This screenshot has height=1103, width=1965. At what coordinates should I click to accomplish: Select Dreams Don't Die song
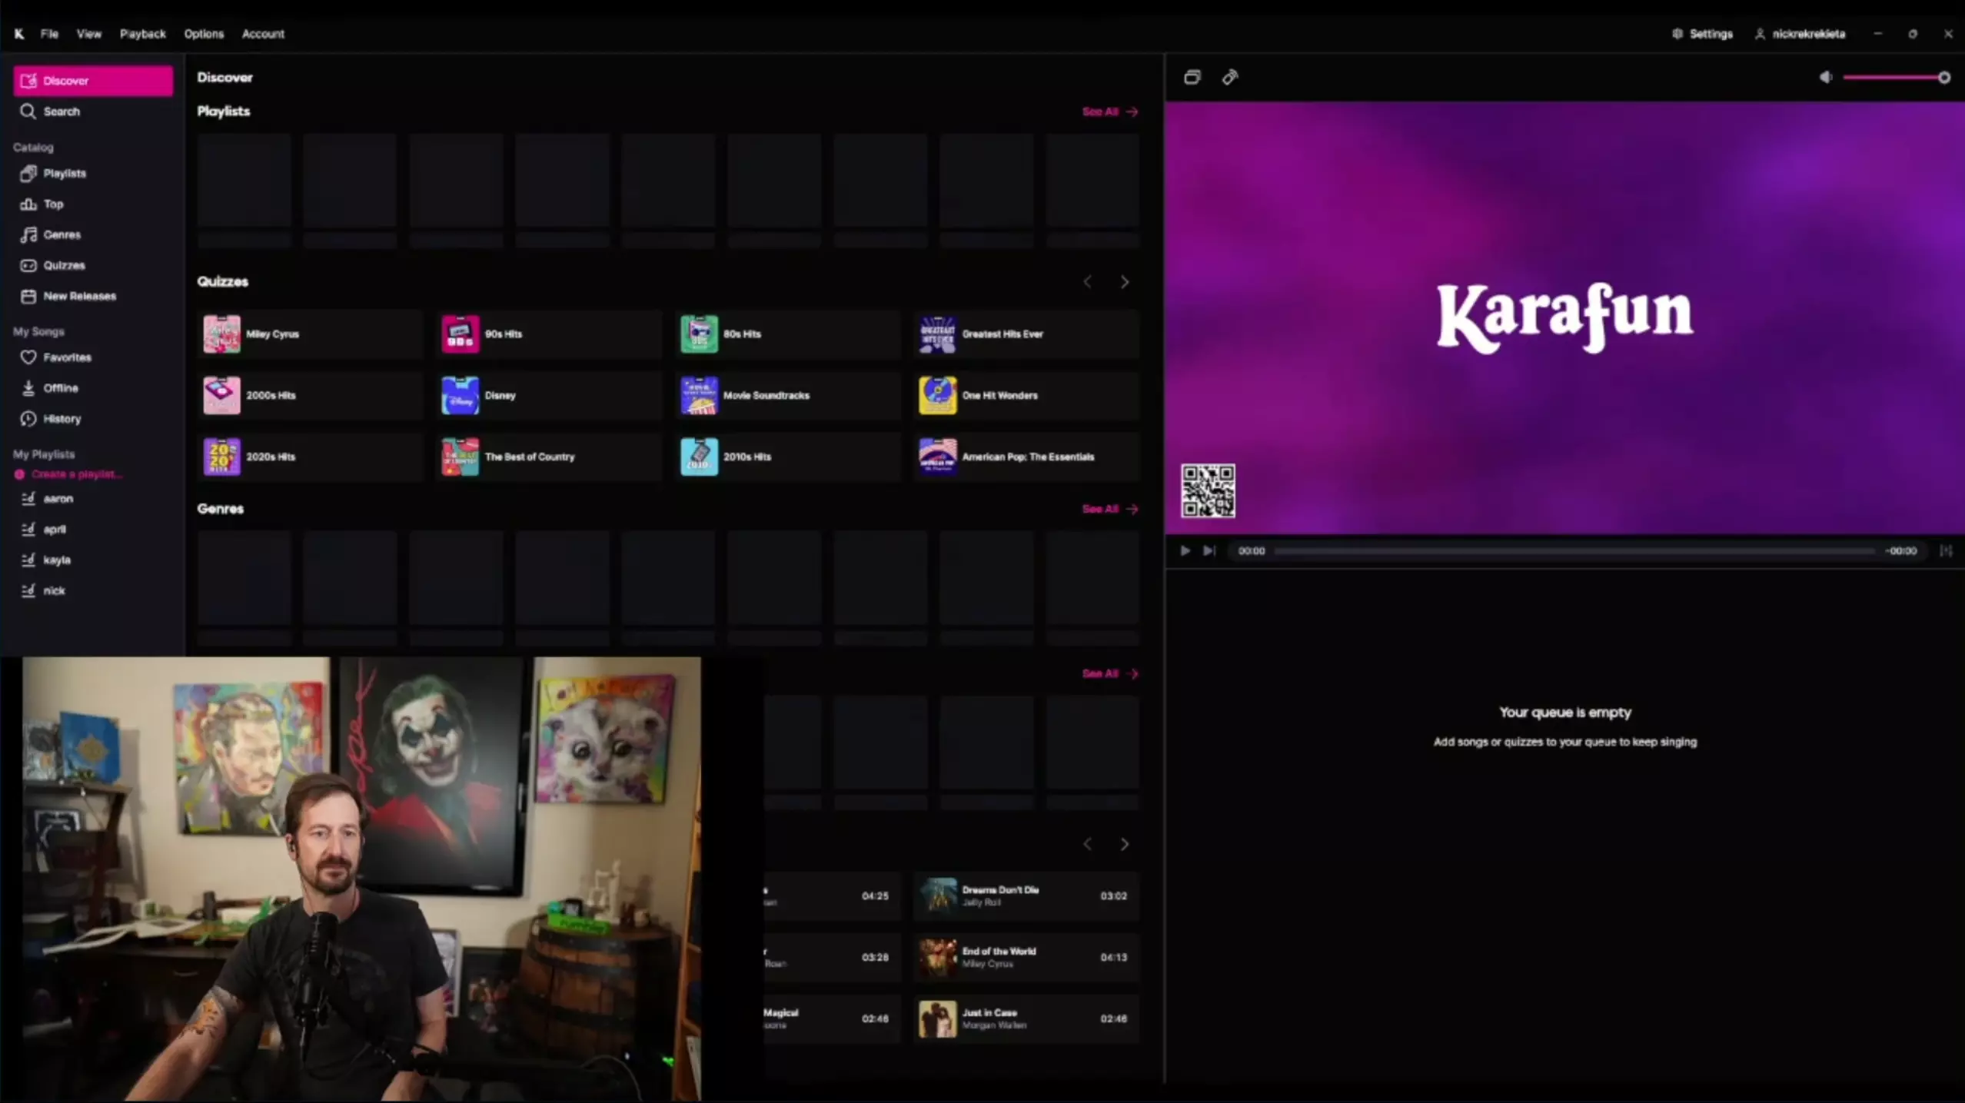point(1026,896)
